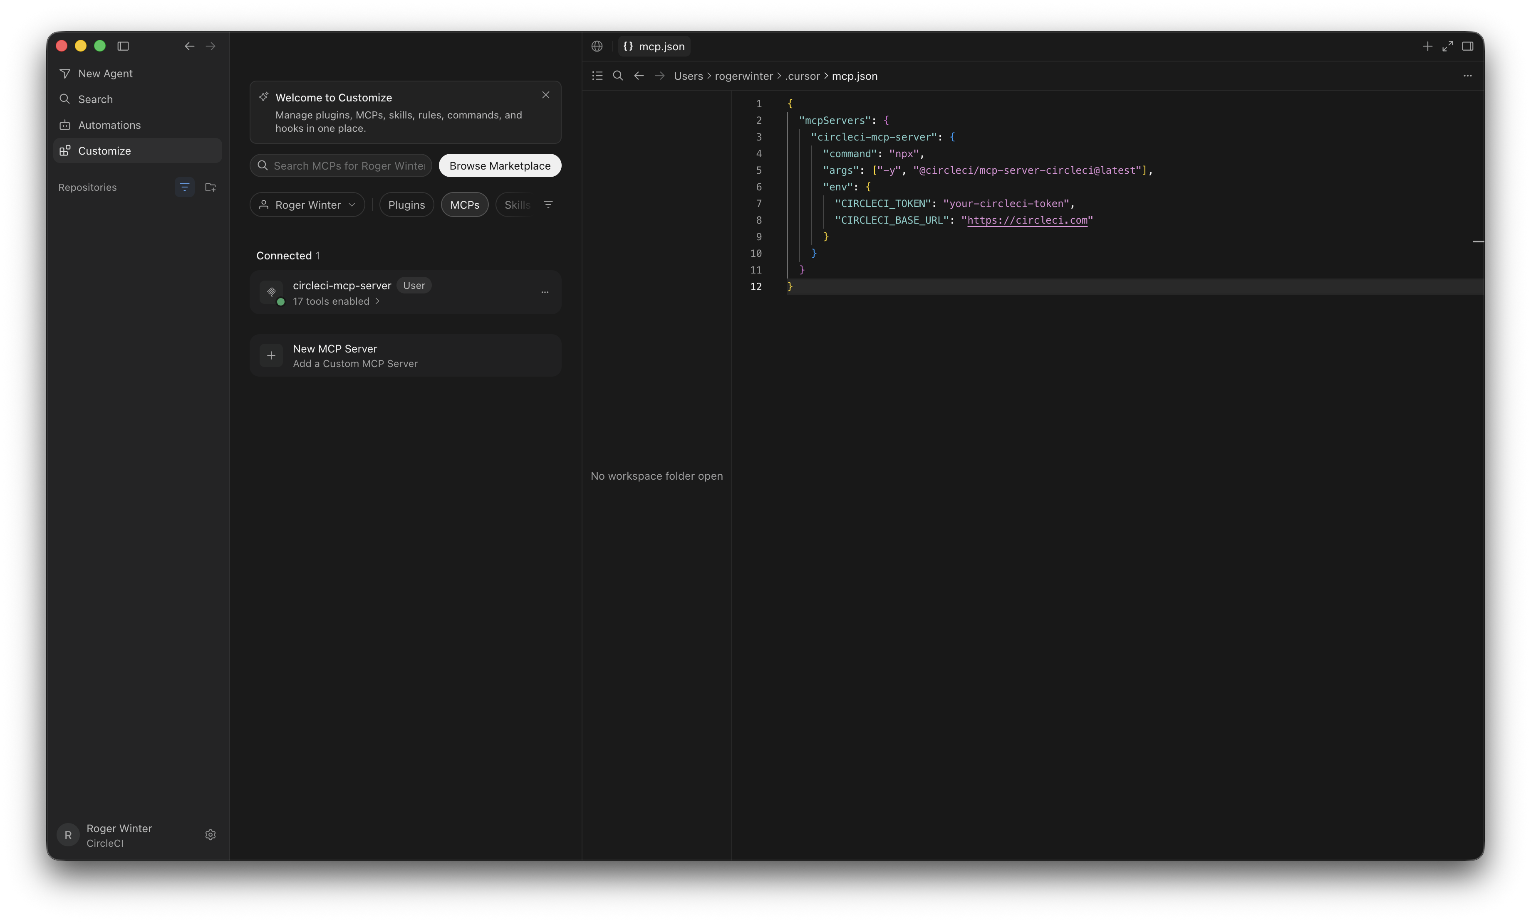Click the .cursor breadcrumb segment

pyautogui.click(x=803, y=76)
